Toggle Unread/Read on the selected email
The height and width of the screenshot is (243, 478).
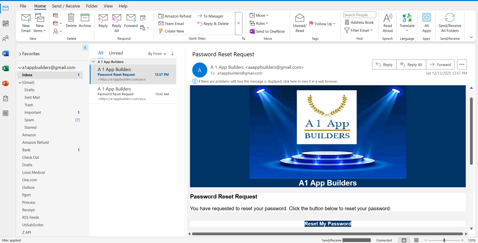299,22
